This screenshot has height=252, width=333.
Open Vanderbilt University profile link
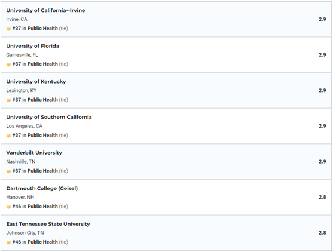click(x=34, y=153)
